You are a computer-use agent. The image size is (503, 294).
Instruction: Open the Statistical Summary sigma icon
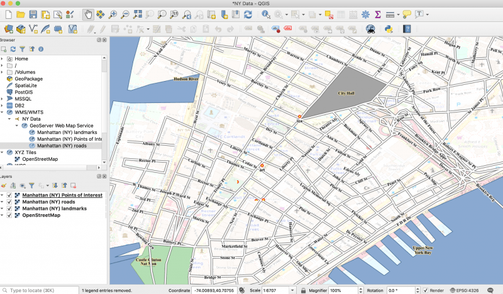[378, 14]
